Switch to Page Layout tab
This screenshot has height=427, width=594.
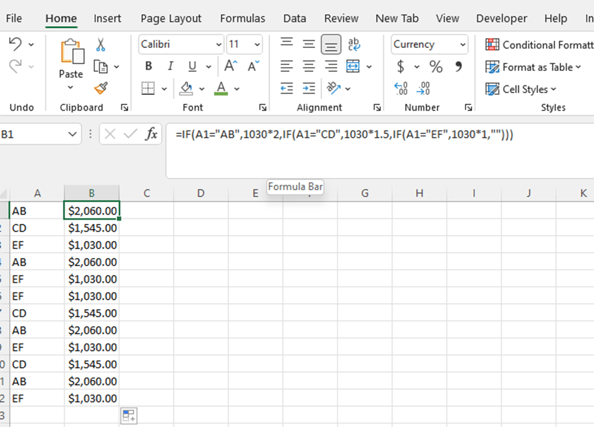pos(171,18)
